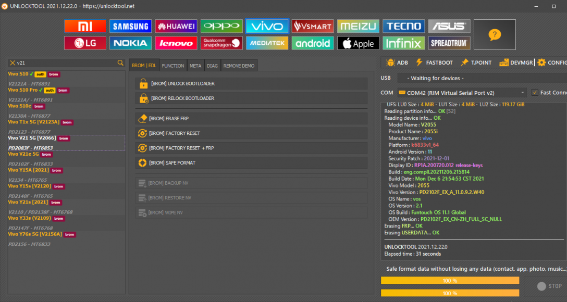Open the T.POINT tool
This screenshot has height=302, width=567.
[x=476, y=62]
